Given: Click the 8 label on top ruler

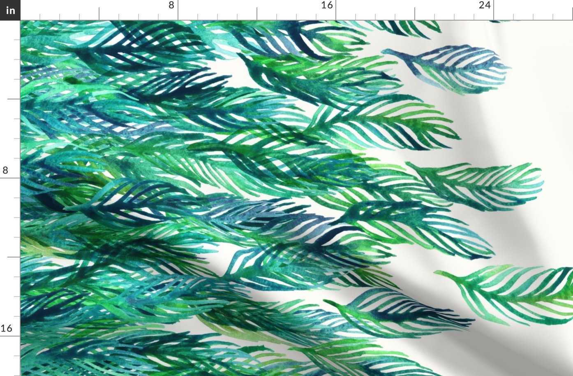Looking at the screenshot, I should (171, 5).
